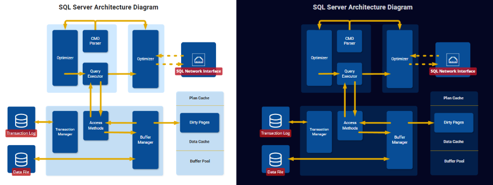Click the Data File database icon in light diagram
Screen dimensions: 493x185
pyautogui.click(x=21, y=159)
